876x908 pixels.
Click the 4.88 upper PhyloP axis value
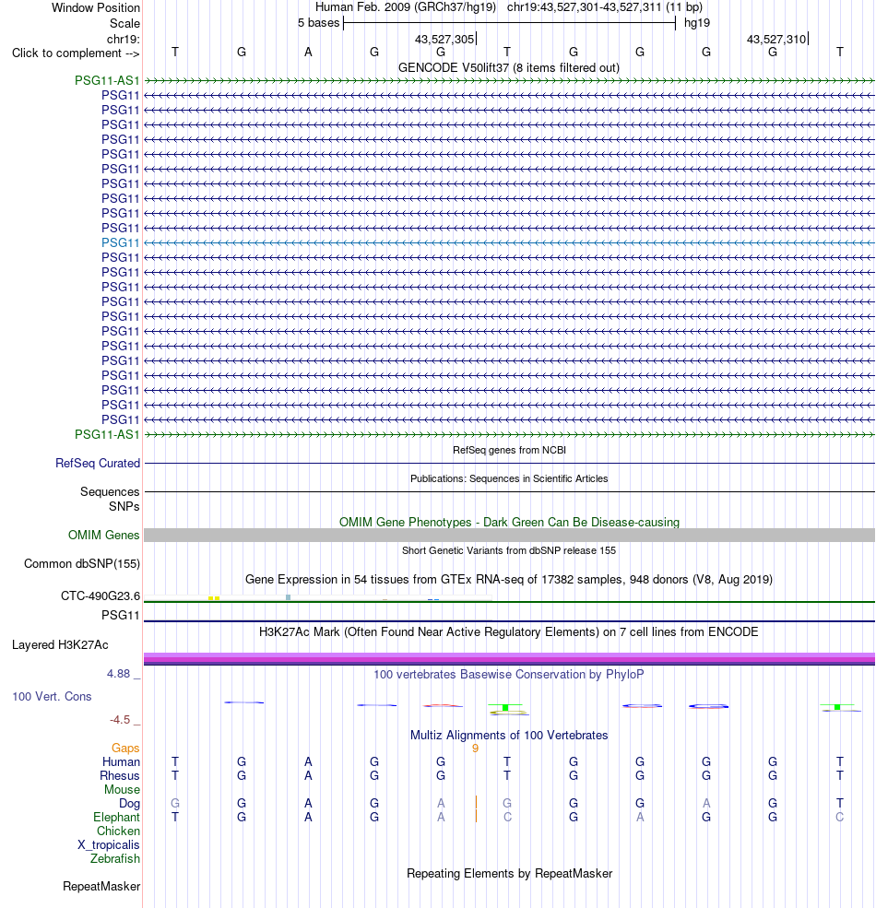(x=118, y=674)
